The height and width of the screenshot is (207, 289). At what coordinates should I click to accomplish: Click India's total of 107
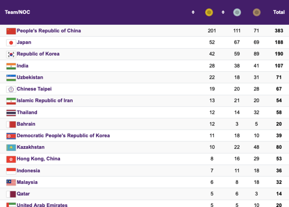(279, 66)
